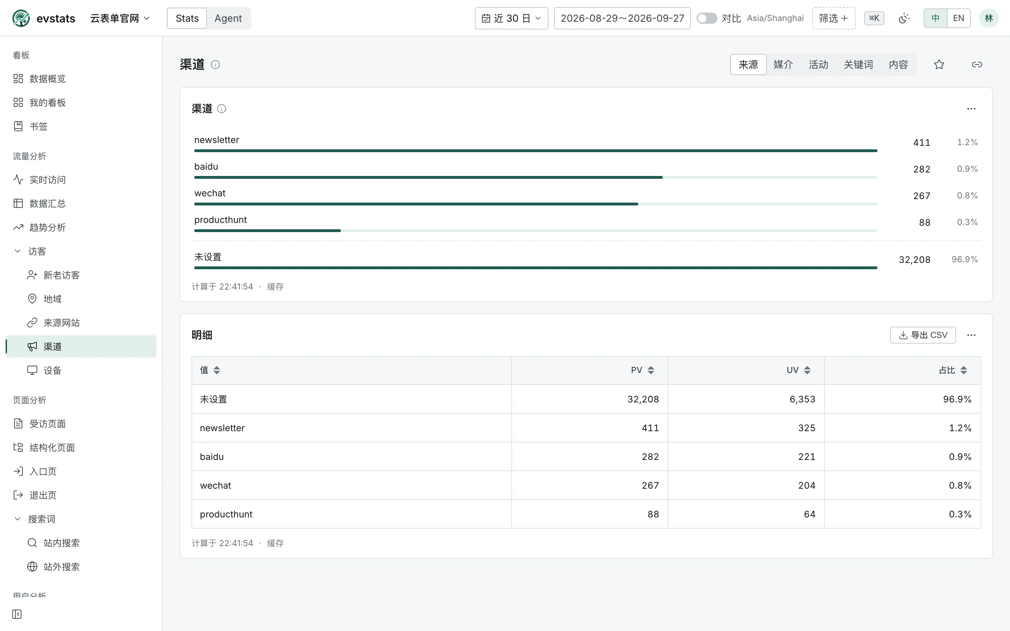The image size is (1010, 631).
Task: Open info tooltip beside 渠道 page title
Action: coord(215,65)
